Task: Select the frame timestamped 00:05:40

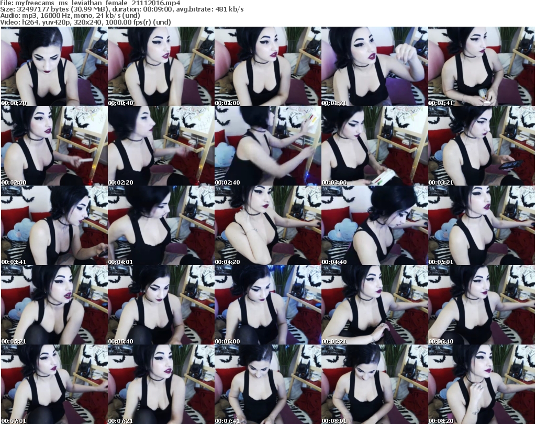Action: (x=161, y=305)
